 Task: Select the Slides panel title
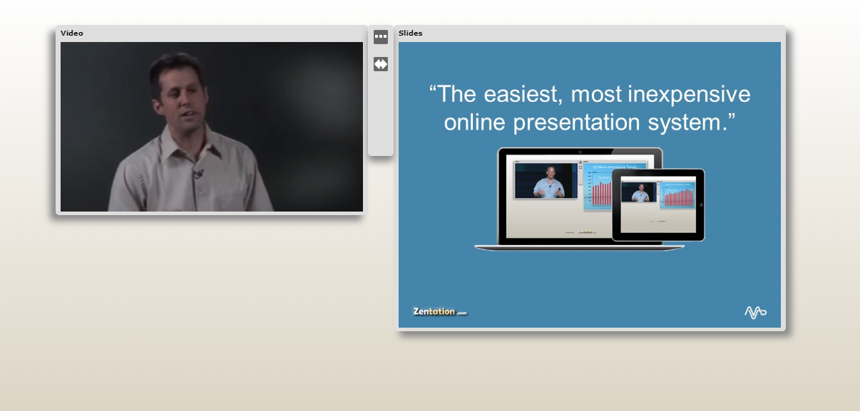point(410,33)
